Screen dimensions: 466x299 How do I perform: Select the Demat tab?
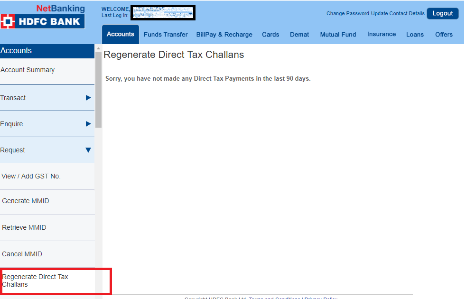click(299, 35)
